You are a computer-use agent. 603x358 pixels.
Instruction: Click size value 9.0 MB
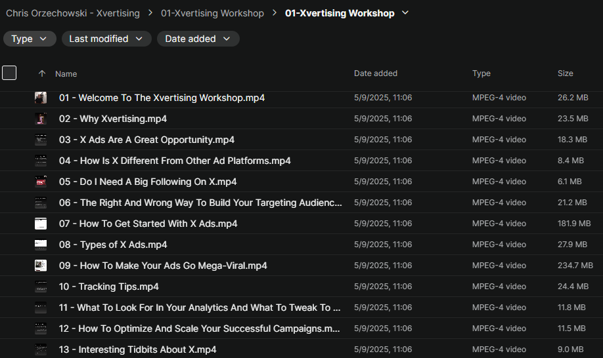(x=570, y=349)
